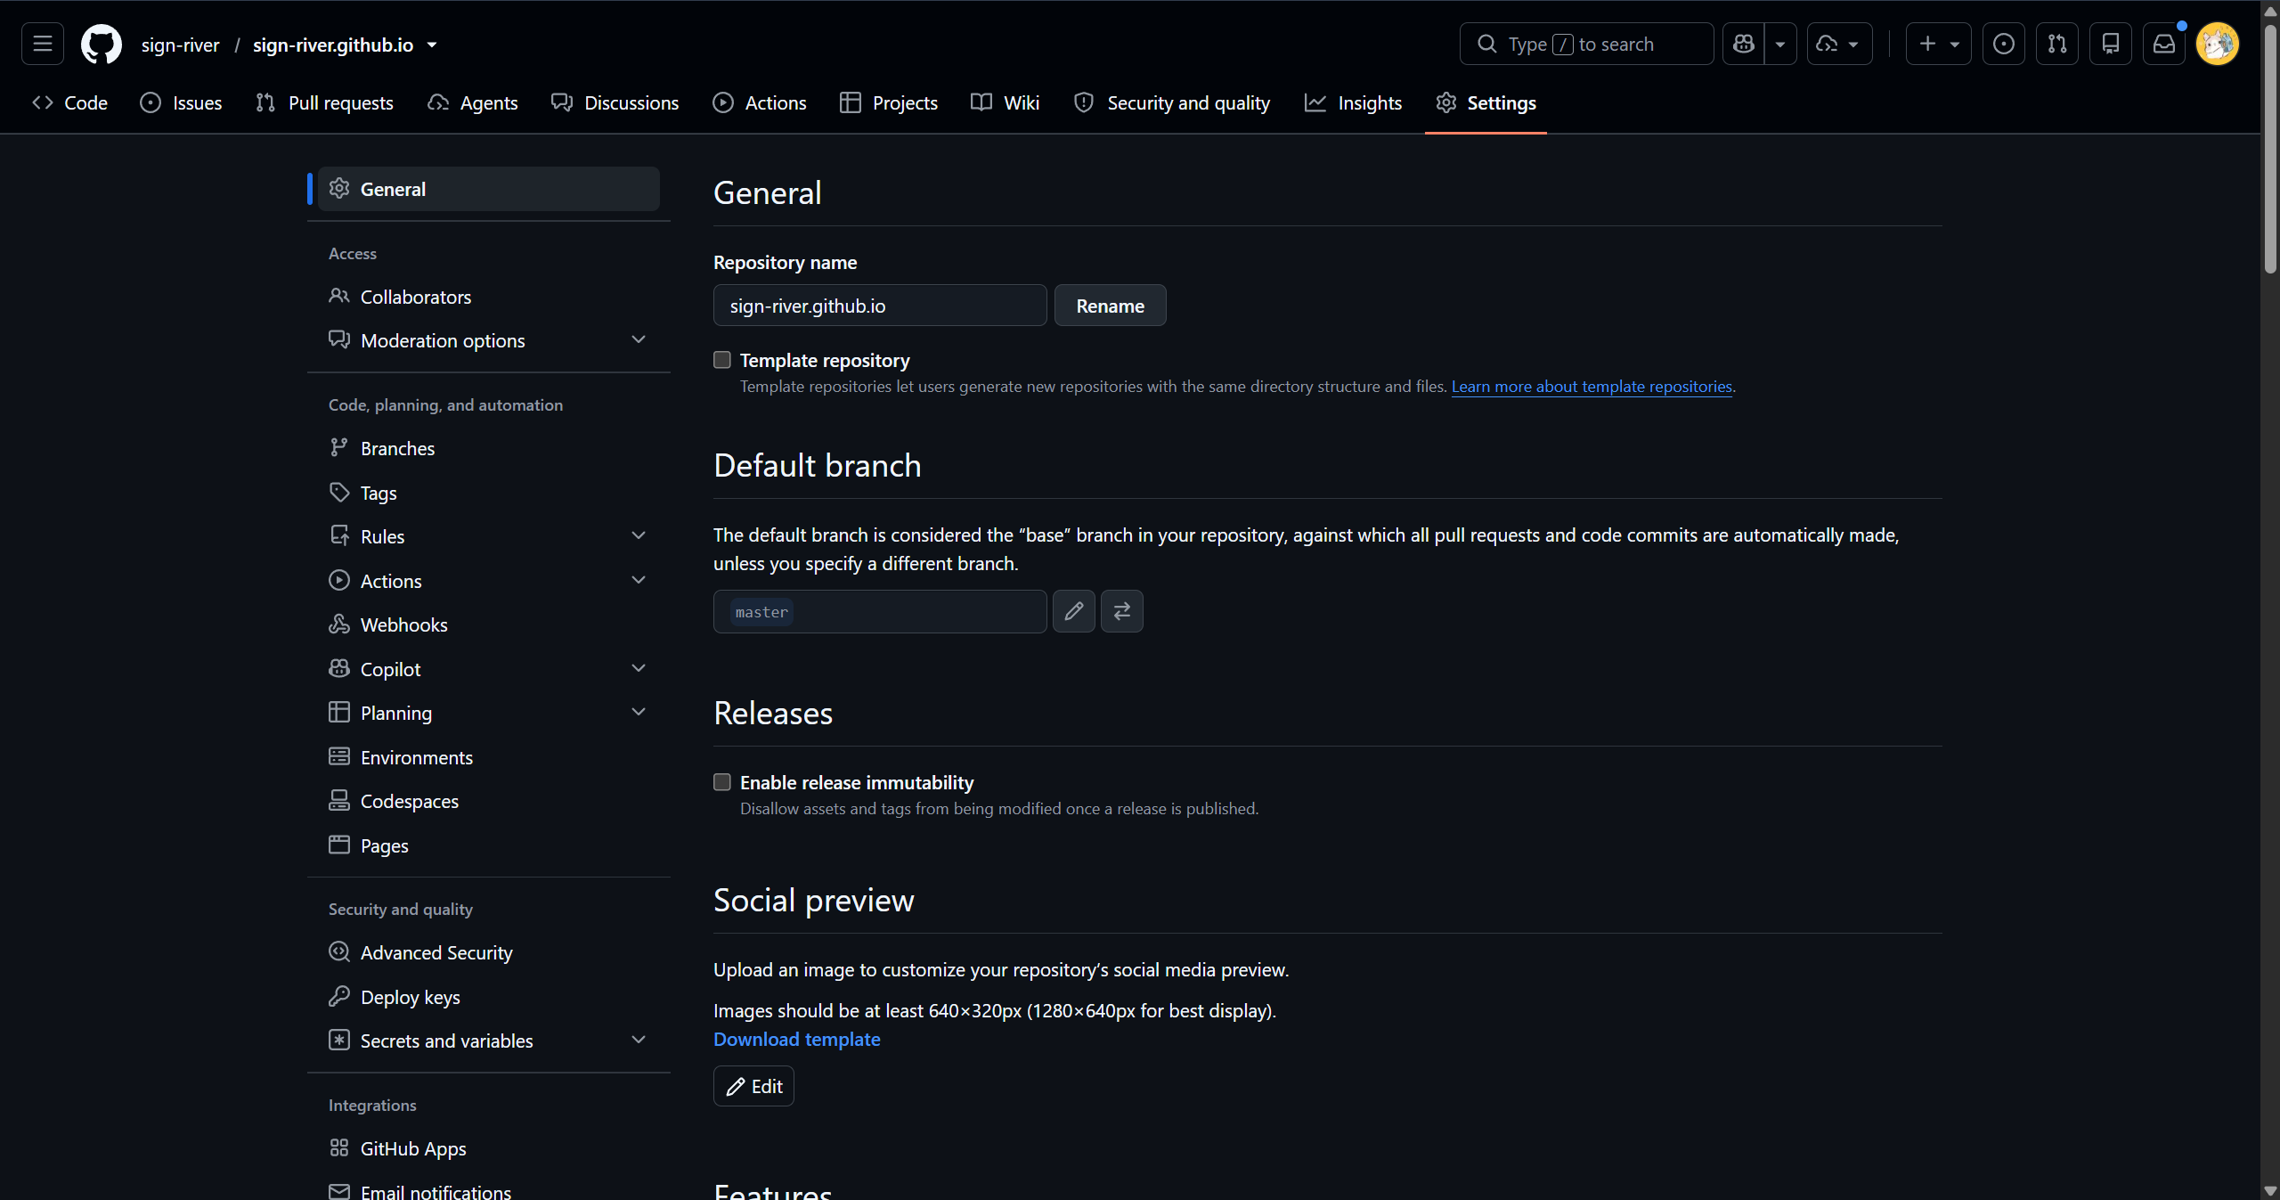Viewport: 2280px width, 1200px height.
Task: Go to the sign-river owner profile link
Action: click(180, 45)
